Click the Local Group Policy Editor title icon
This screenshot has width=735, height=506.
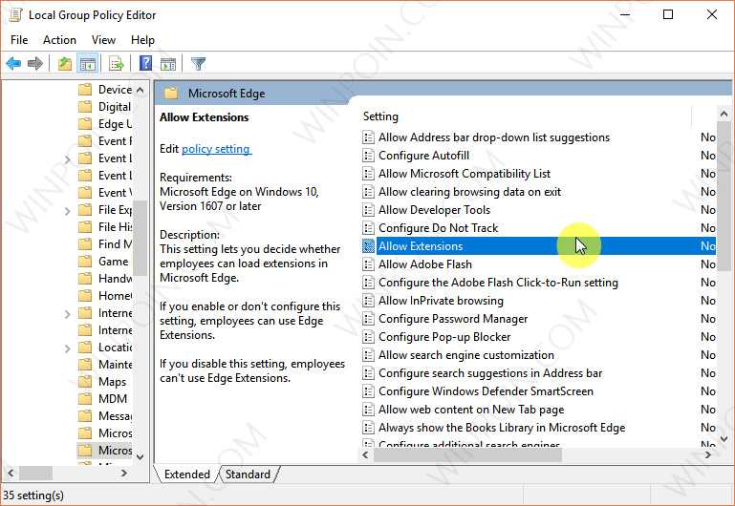coord(15,15)
